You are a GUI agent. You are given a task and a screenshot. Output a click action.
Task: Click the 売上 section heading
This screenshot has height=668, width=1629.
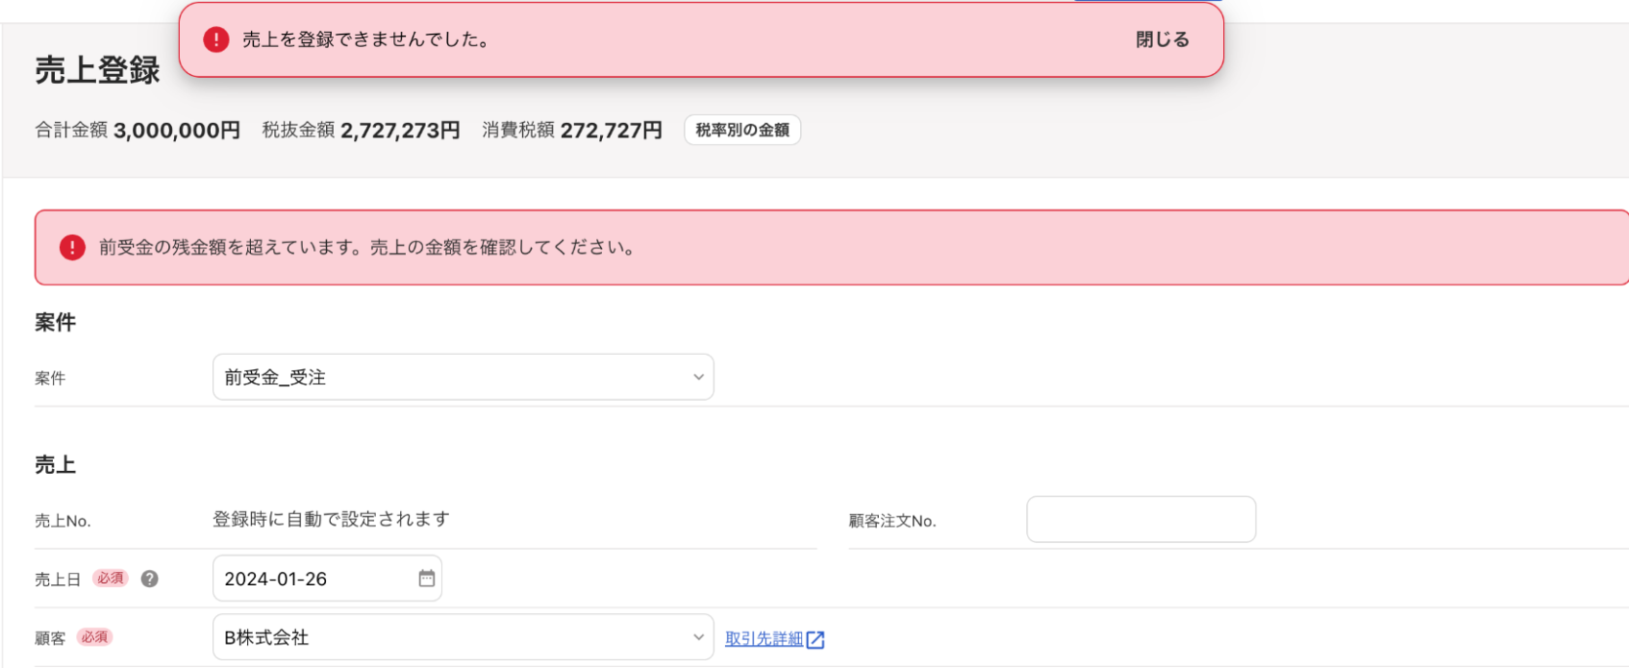point(55,464)
